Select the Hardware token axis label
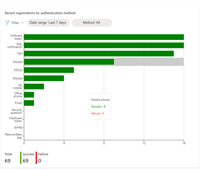This screenshot has height=170, width=204. [x=16, y=119]
